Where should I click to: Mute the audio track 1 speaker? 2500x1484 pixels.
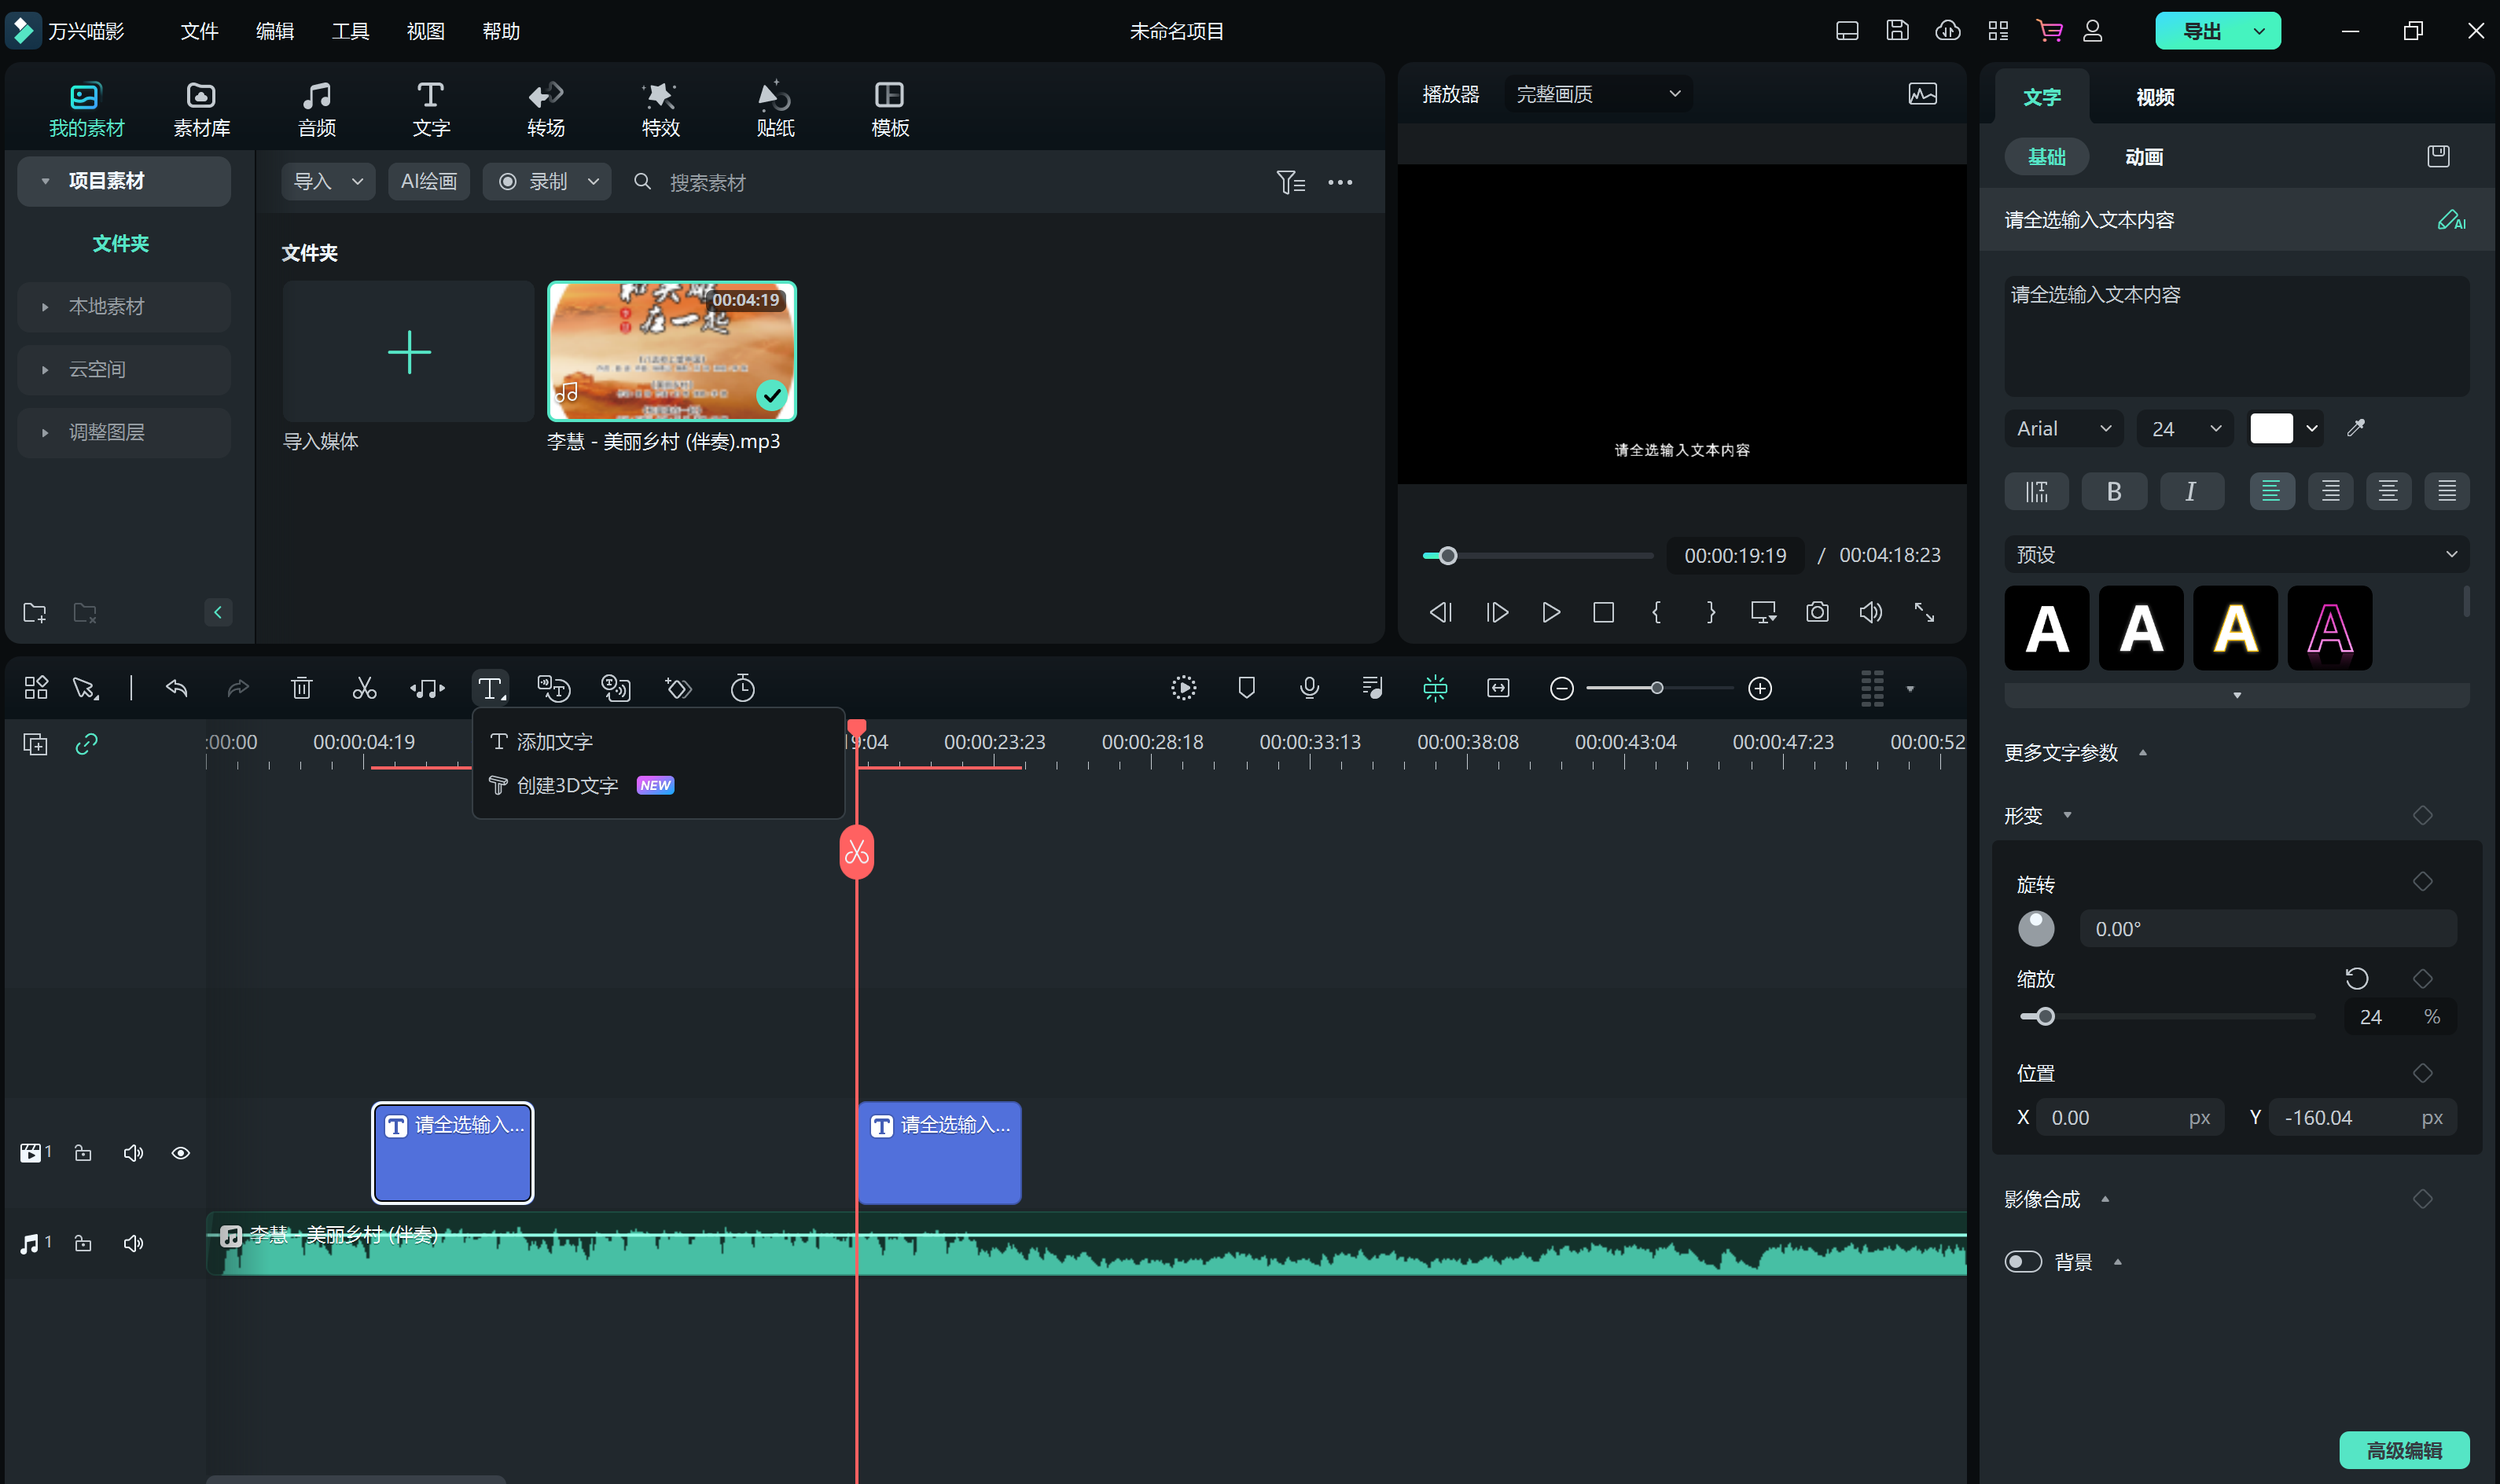133,1243
